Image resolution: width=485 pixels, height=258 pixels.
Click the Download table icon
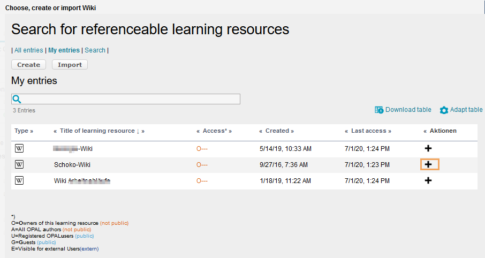pos(379,110)
